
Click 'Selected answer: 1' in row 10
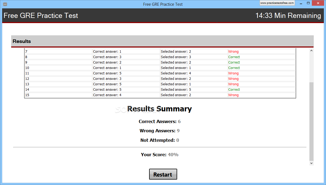click(176, 68)
